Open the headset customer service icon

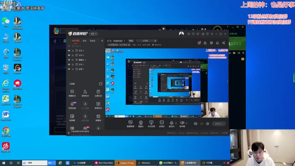[188, 34]
